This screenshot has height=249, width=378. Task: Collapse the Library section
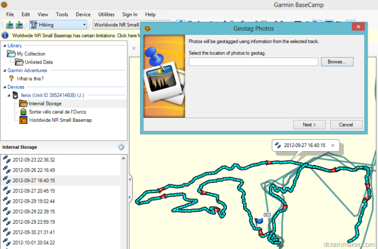(5, 46)
